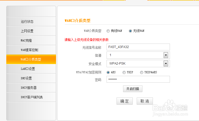Expand the 信道 channel dropdown arrow
Screen dimensions: 199x121
tap(166, 55)
